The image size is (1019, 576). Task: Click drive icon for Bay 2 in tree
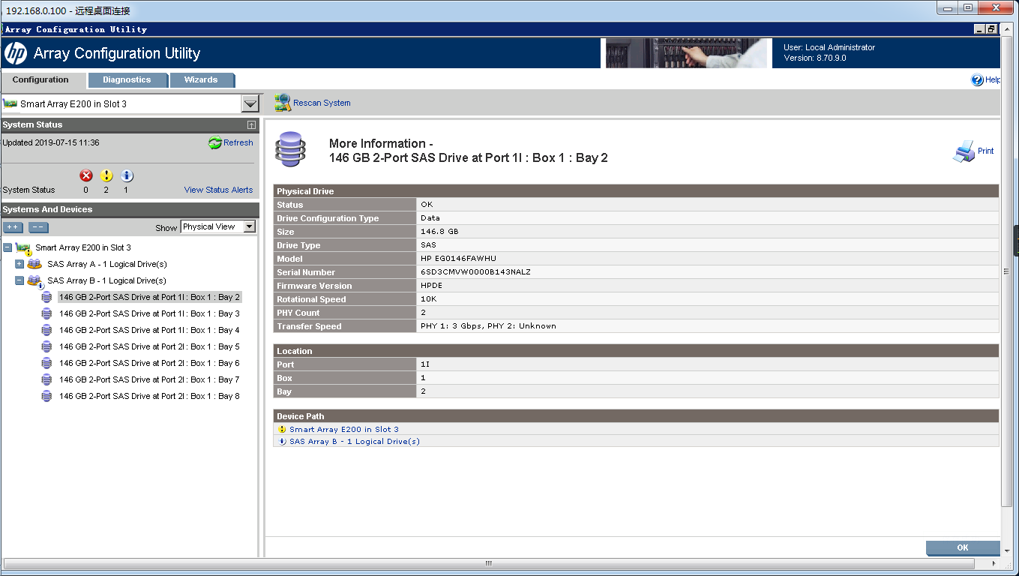[x=46, y=297]
